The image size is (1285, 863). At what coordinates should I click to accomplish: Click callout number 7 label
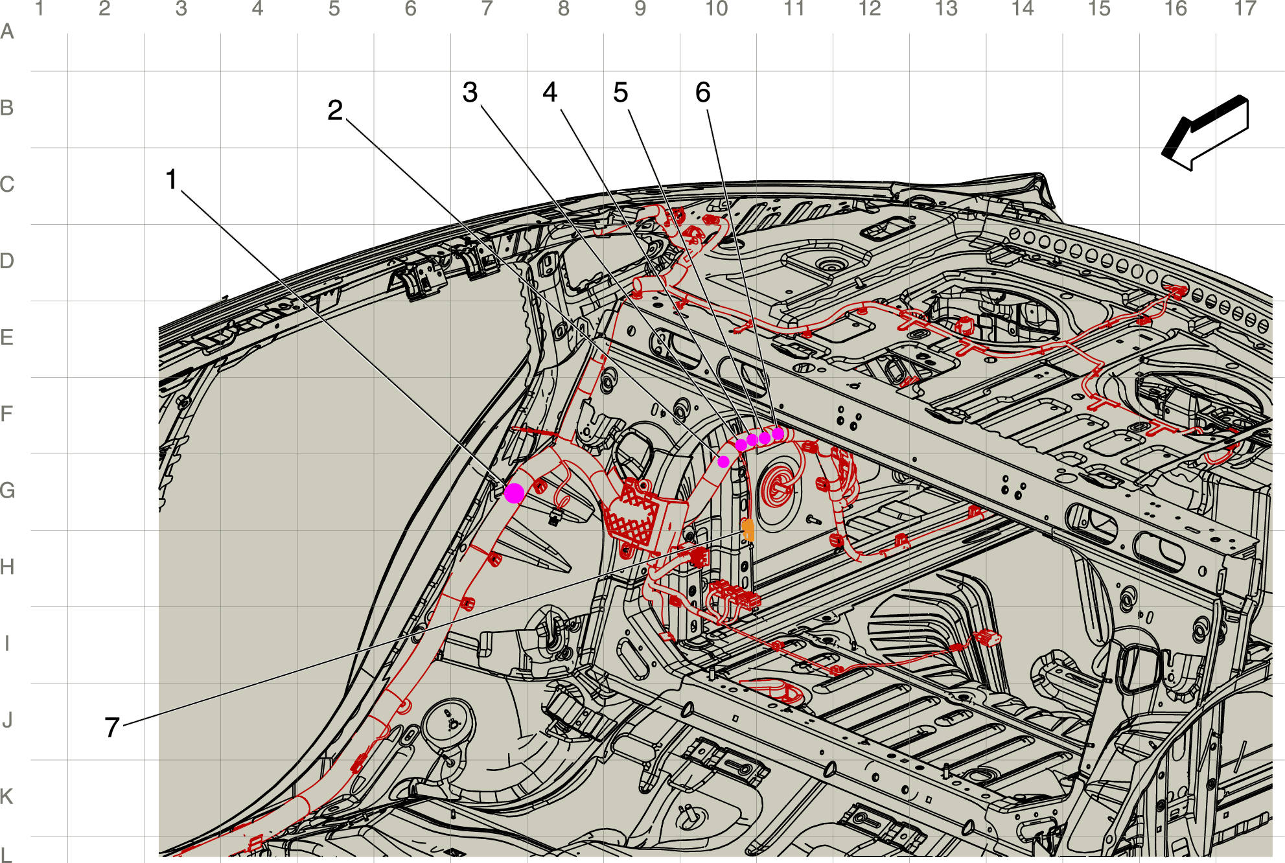pyautogui.click(x=112, y=728)
